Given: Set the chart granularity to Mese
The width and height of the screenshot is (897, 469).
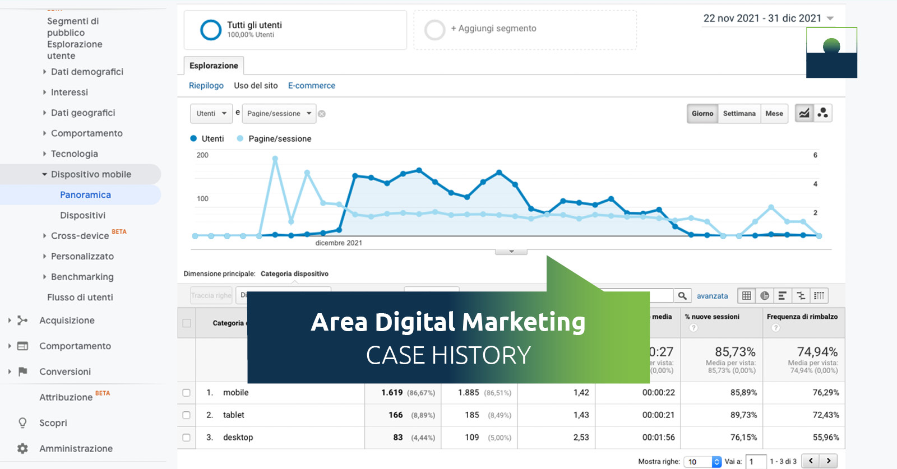Looking at the screenshot, I should tap(774, 113).
